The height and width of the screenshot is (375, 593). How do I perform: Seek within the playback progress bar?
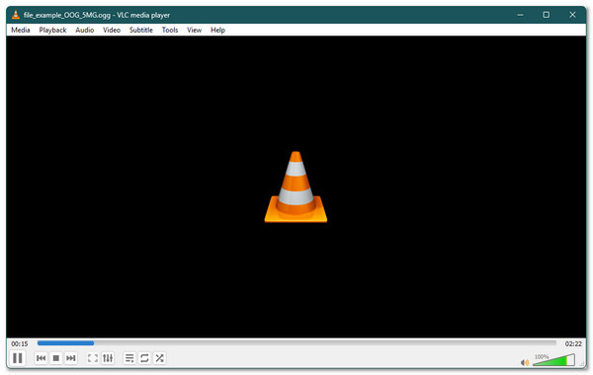(x=296, y=343)
